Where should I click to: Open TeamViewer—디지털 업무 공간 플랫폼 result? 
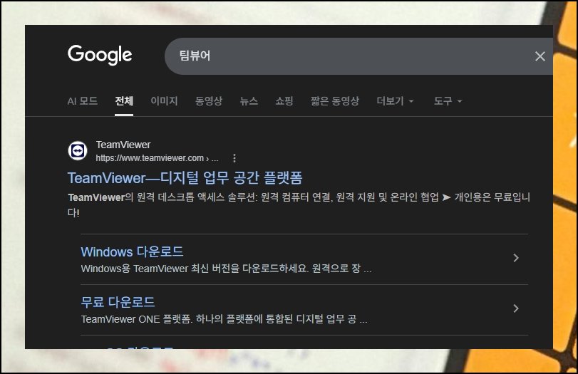point(185,178)
